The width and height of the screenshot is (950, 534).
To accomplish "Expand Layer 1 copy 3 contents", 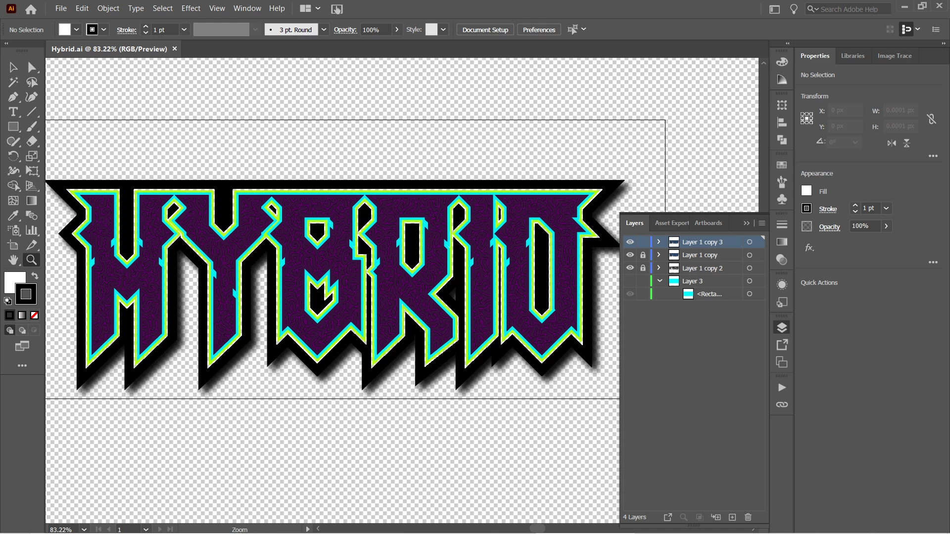I will (x=659, y=242).
